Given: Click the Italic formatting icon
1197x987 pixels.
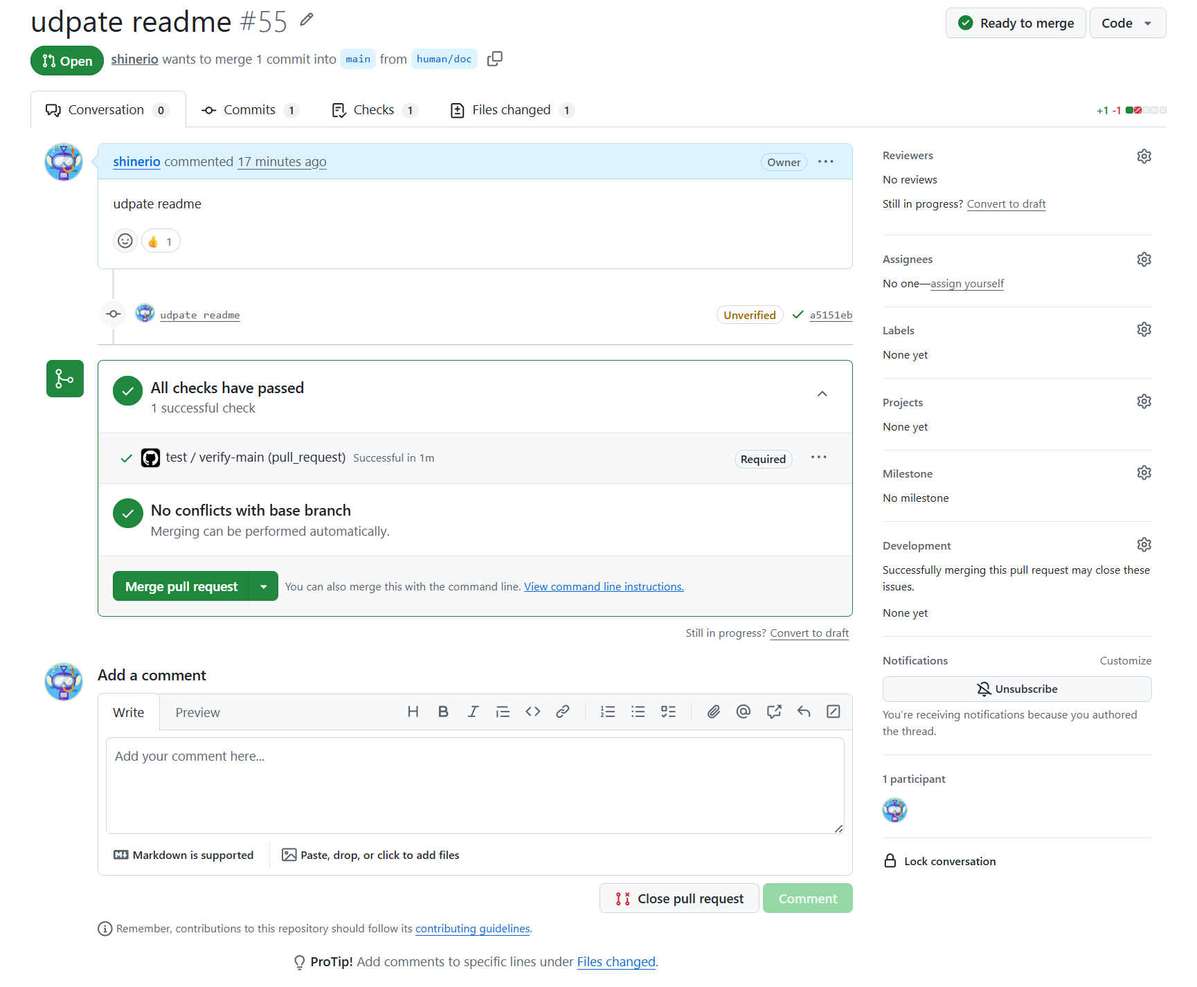Looking at the screenshot, I should [473, 712].
